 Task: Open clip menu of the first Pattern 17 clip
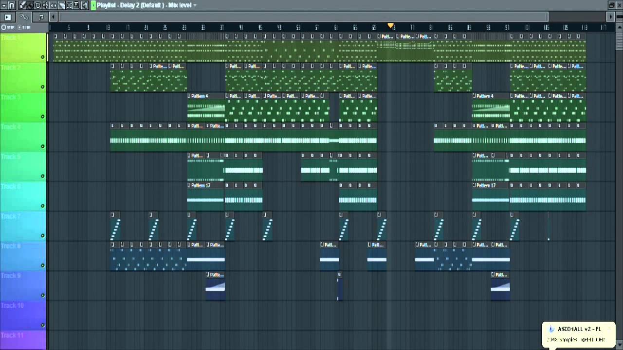coord(189,185)
